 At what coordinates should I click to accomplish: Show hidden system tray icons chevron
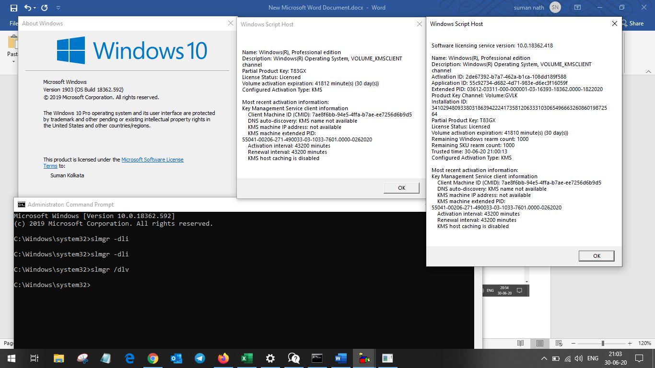coord(544,358)
